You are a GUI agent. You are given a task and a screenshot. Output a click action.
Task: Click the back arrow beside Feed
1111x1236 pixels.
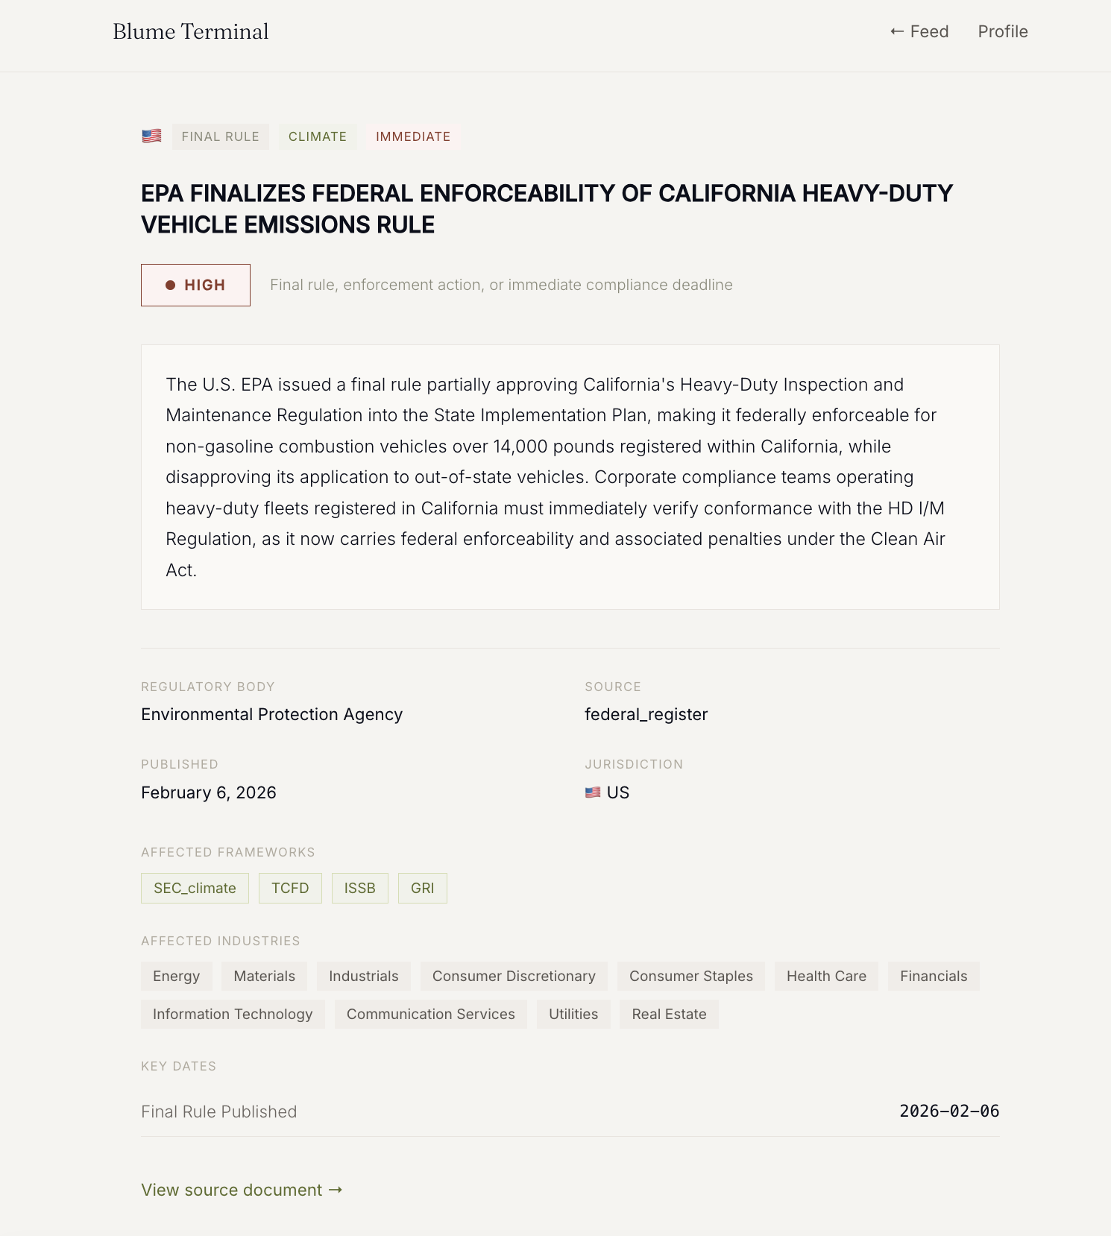point(896,31)
